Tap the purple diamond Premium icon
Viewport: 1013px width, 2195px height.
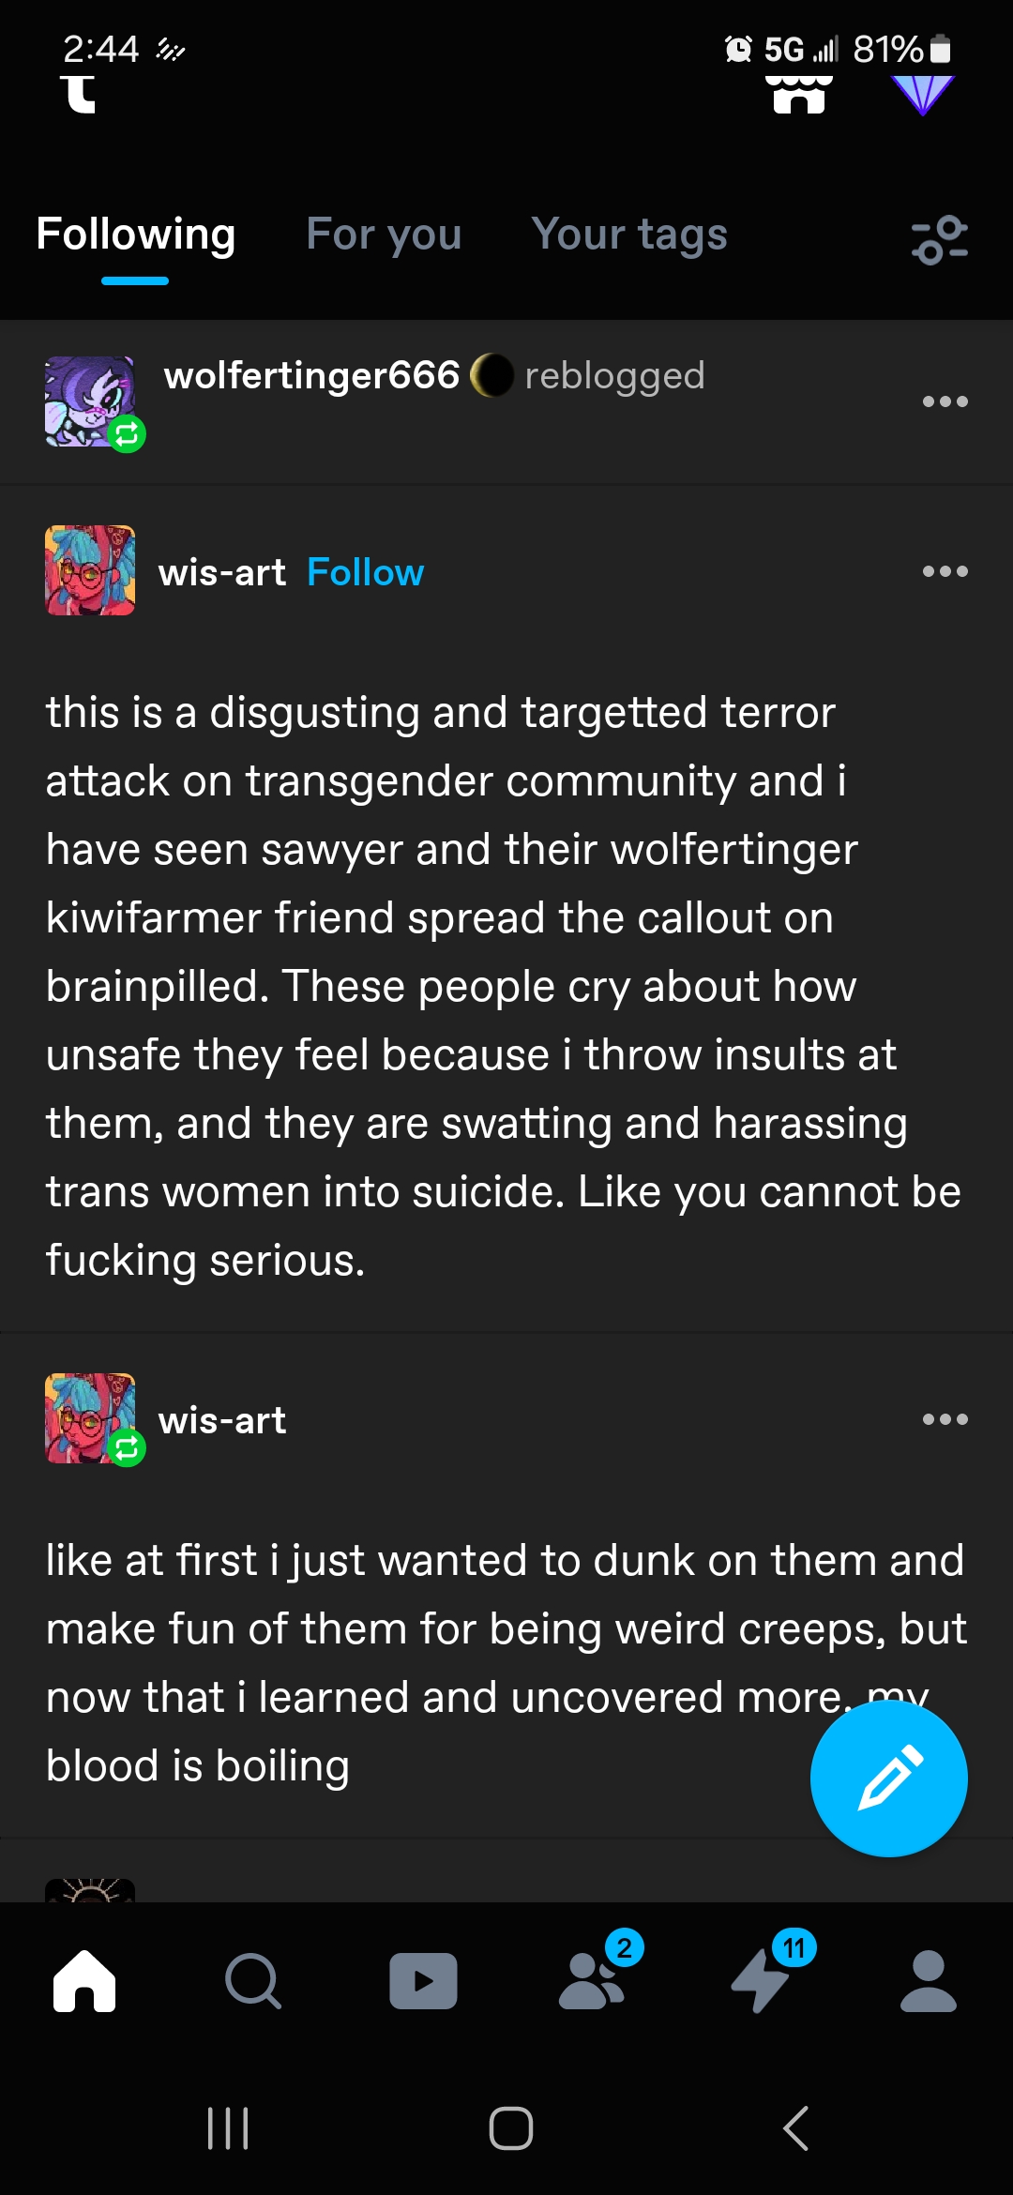pos(922,94)
